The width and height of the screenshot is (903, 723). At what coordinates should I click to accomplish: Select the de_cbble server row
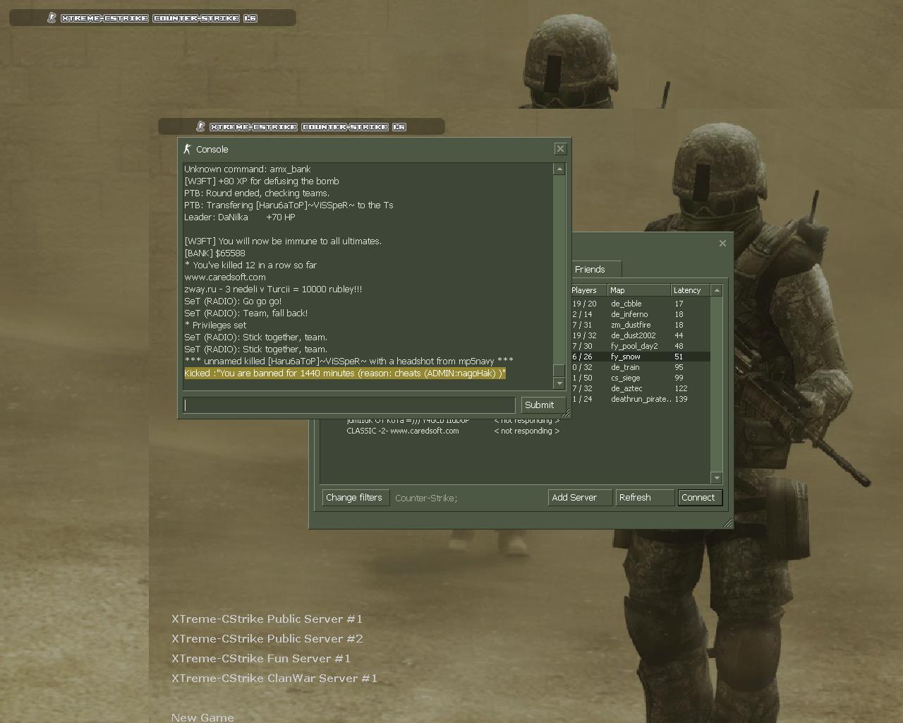(x=640, y=304)
